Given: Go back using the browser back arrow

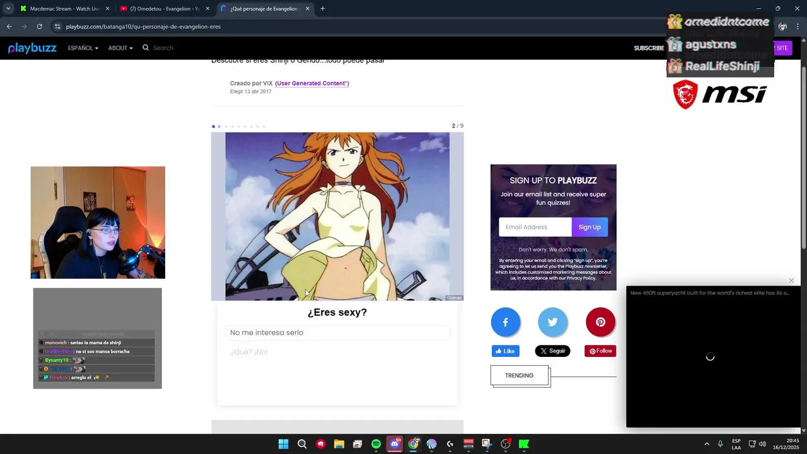Looking at the screenshot, I should point(9,26).
